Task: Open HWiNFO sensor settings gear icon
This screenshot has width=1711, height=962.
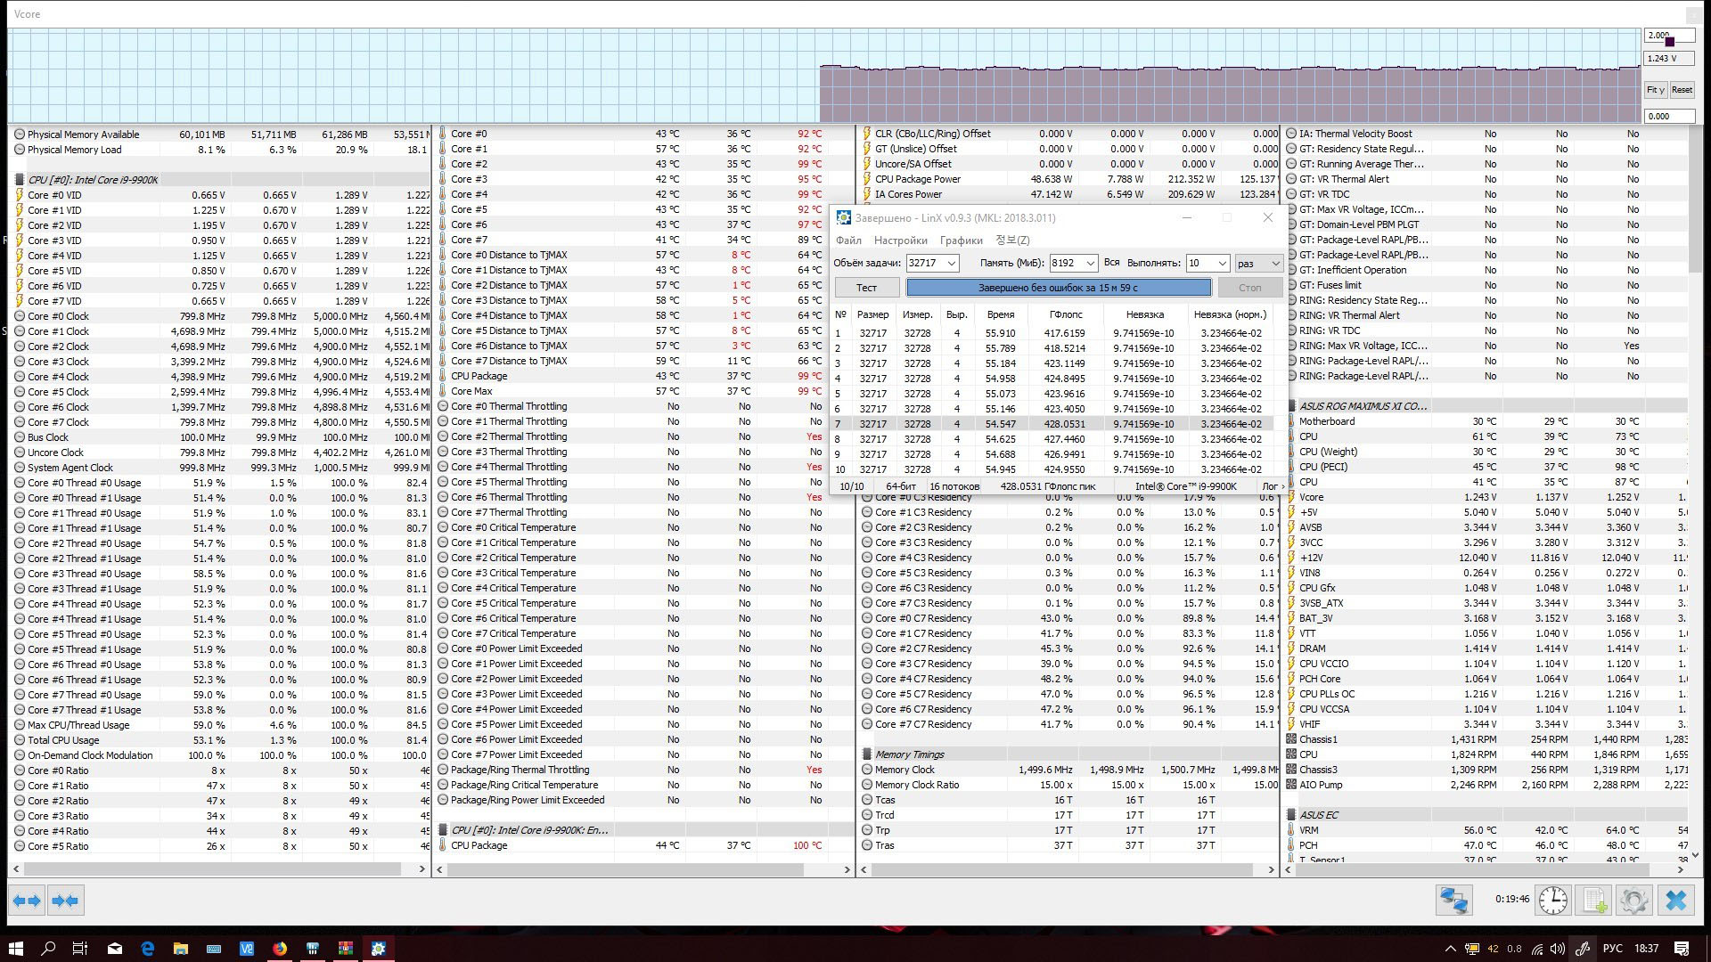Action: pos(1634,901)
